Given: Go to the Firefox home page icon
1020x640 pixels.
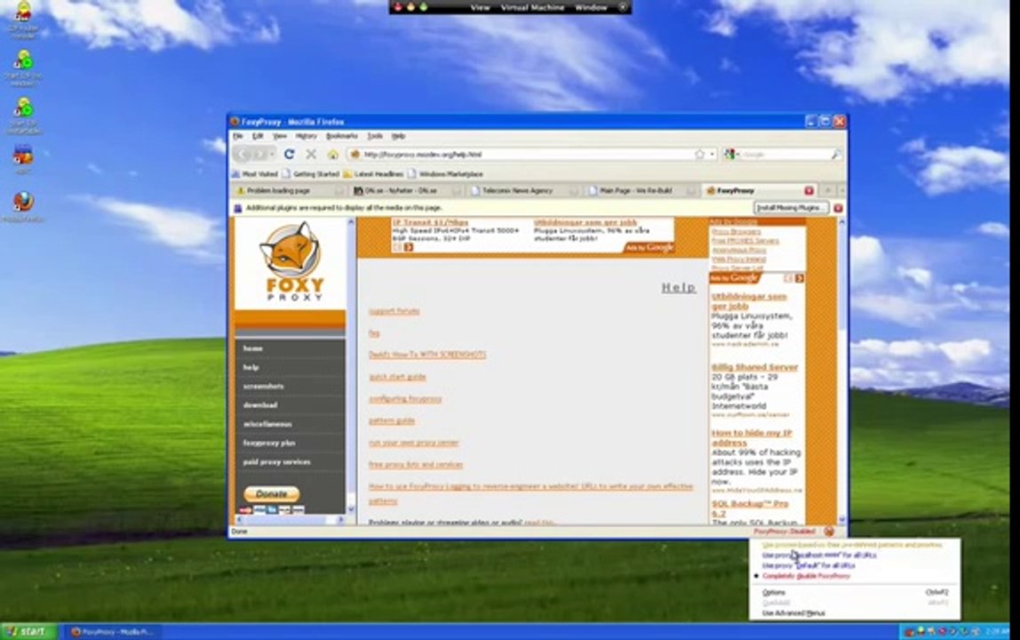Looking at the screenshot, I should [x=332, y=155].
